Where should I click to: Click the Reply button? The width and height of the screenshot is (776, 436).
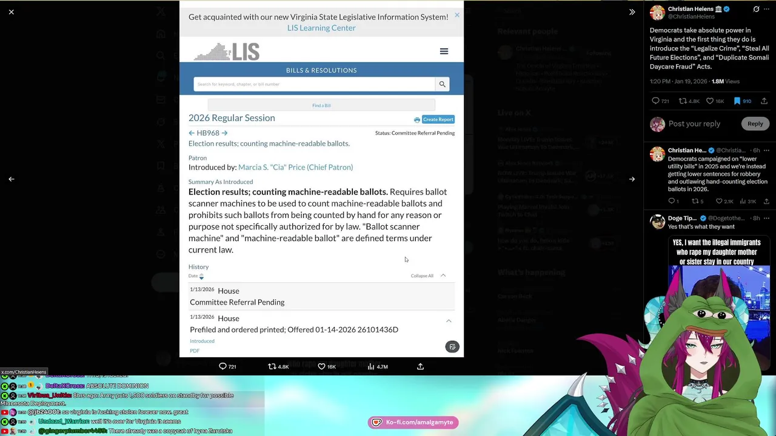pyautogui.click(x=755, y=124)
